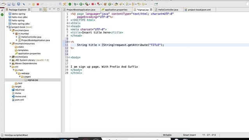The image size is (249, 140).
Task: Click the Save icon in toolbar
Action: [9, 4]
